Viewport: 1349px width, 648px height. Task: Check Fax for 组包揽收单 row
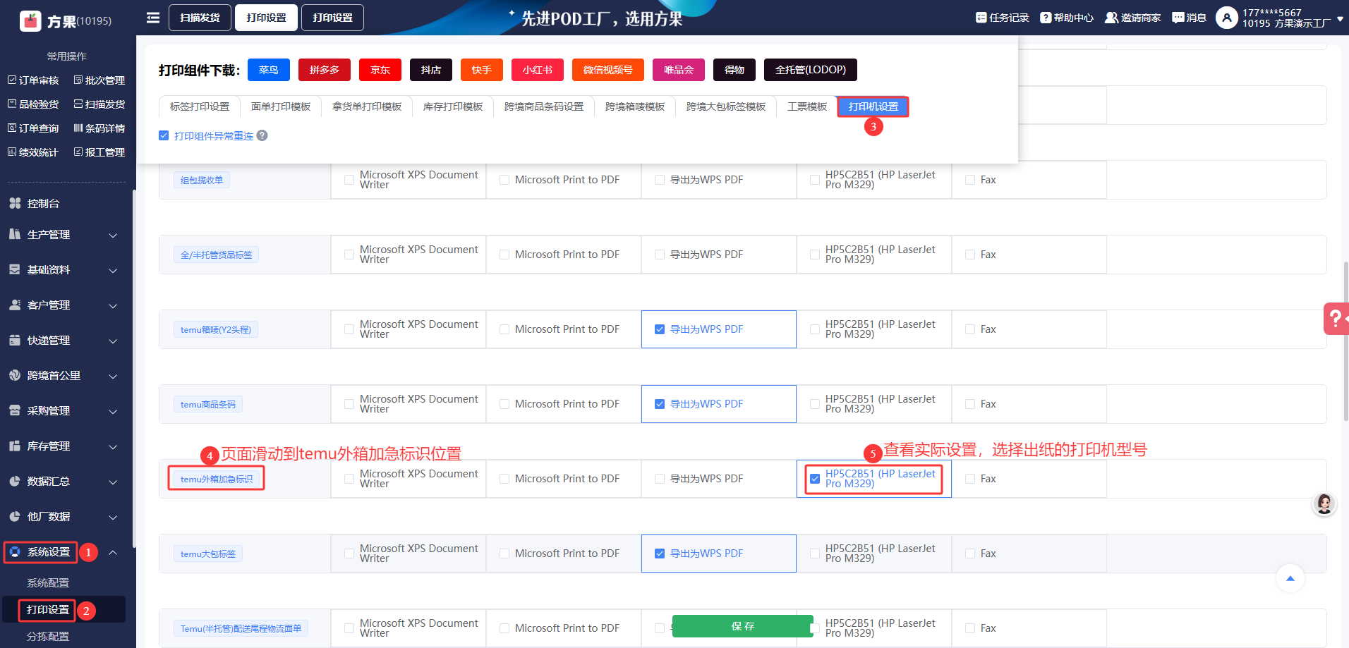(970, 180)
